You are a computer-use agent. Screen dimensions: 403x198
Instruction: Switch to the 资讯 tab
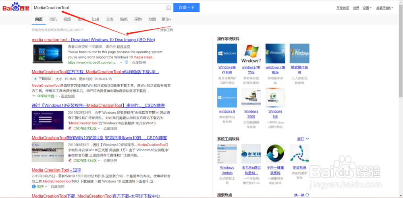(53, 19)
